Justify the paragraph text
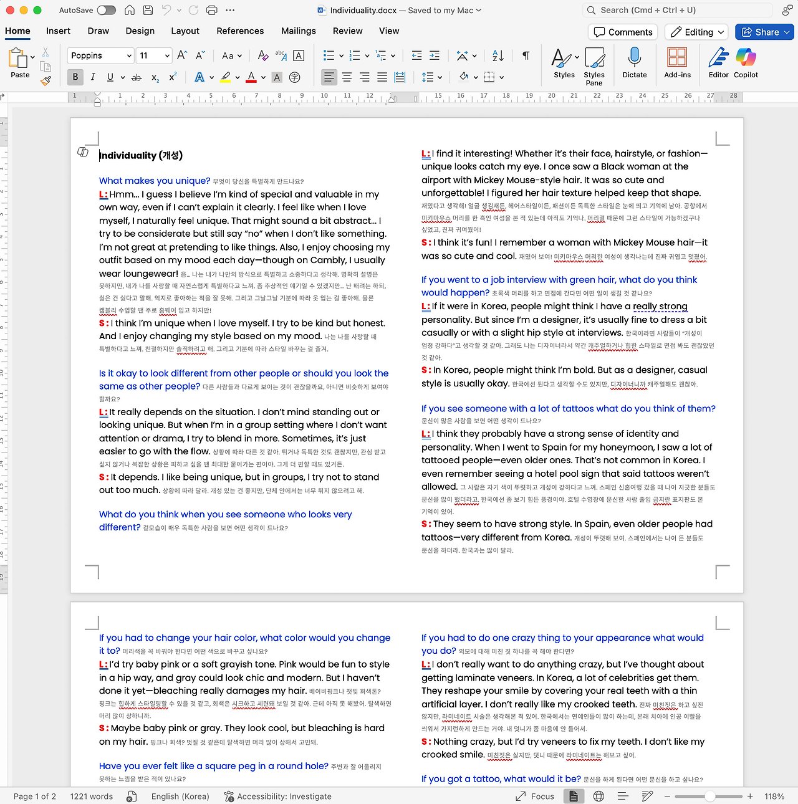Image resolution: width=798 pixels, height=804 pixels. [x=382, y=77]
